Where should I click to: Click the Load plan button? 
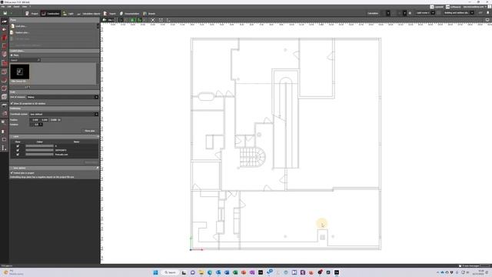(22, 26)
